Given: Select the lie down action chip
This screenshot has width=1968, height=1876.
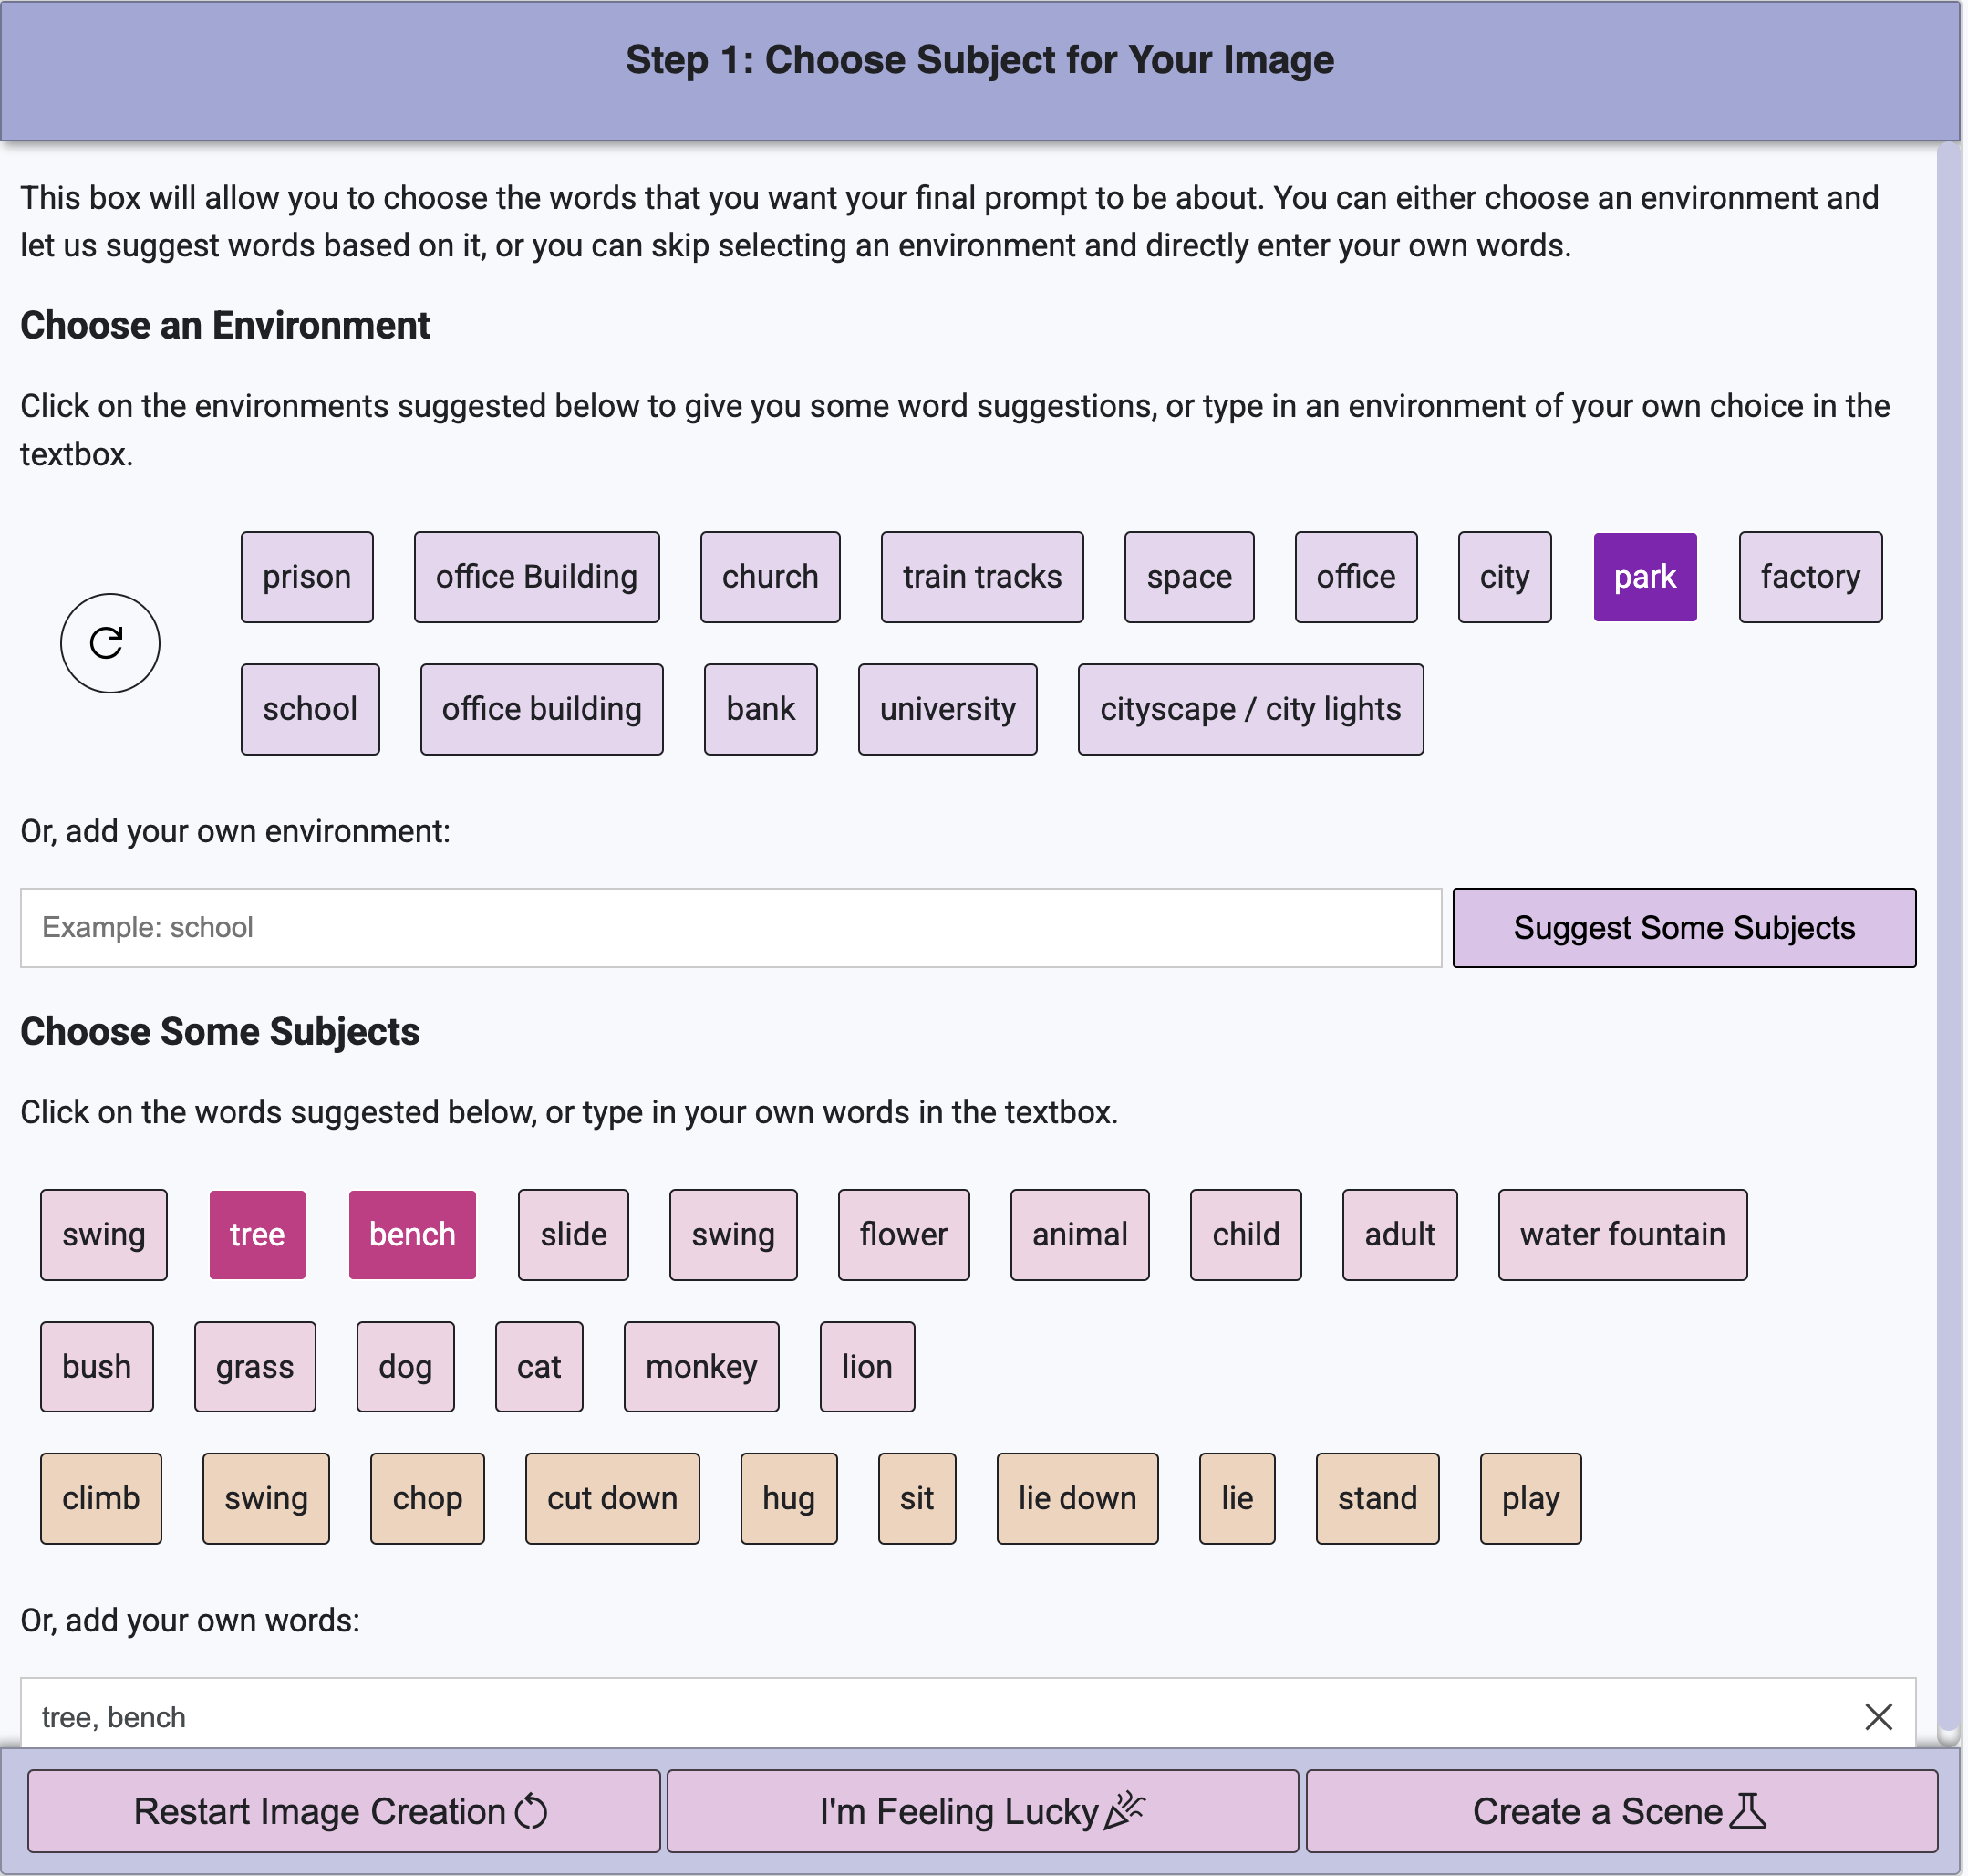Looking at the screenshot, I should (1076, 1498).
